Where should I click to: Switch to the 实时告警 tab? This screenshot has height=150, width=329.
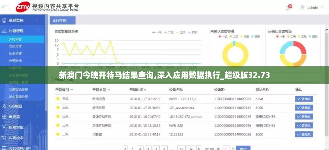[62, 21]
